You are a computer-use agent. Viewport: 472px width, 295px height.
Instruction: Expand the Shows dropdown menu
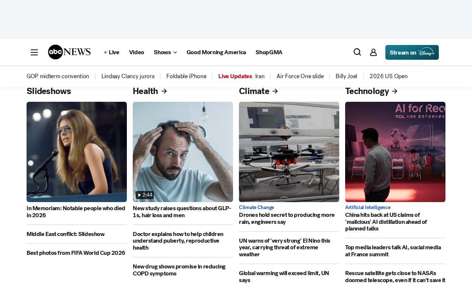tap(165, 52)
